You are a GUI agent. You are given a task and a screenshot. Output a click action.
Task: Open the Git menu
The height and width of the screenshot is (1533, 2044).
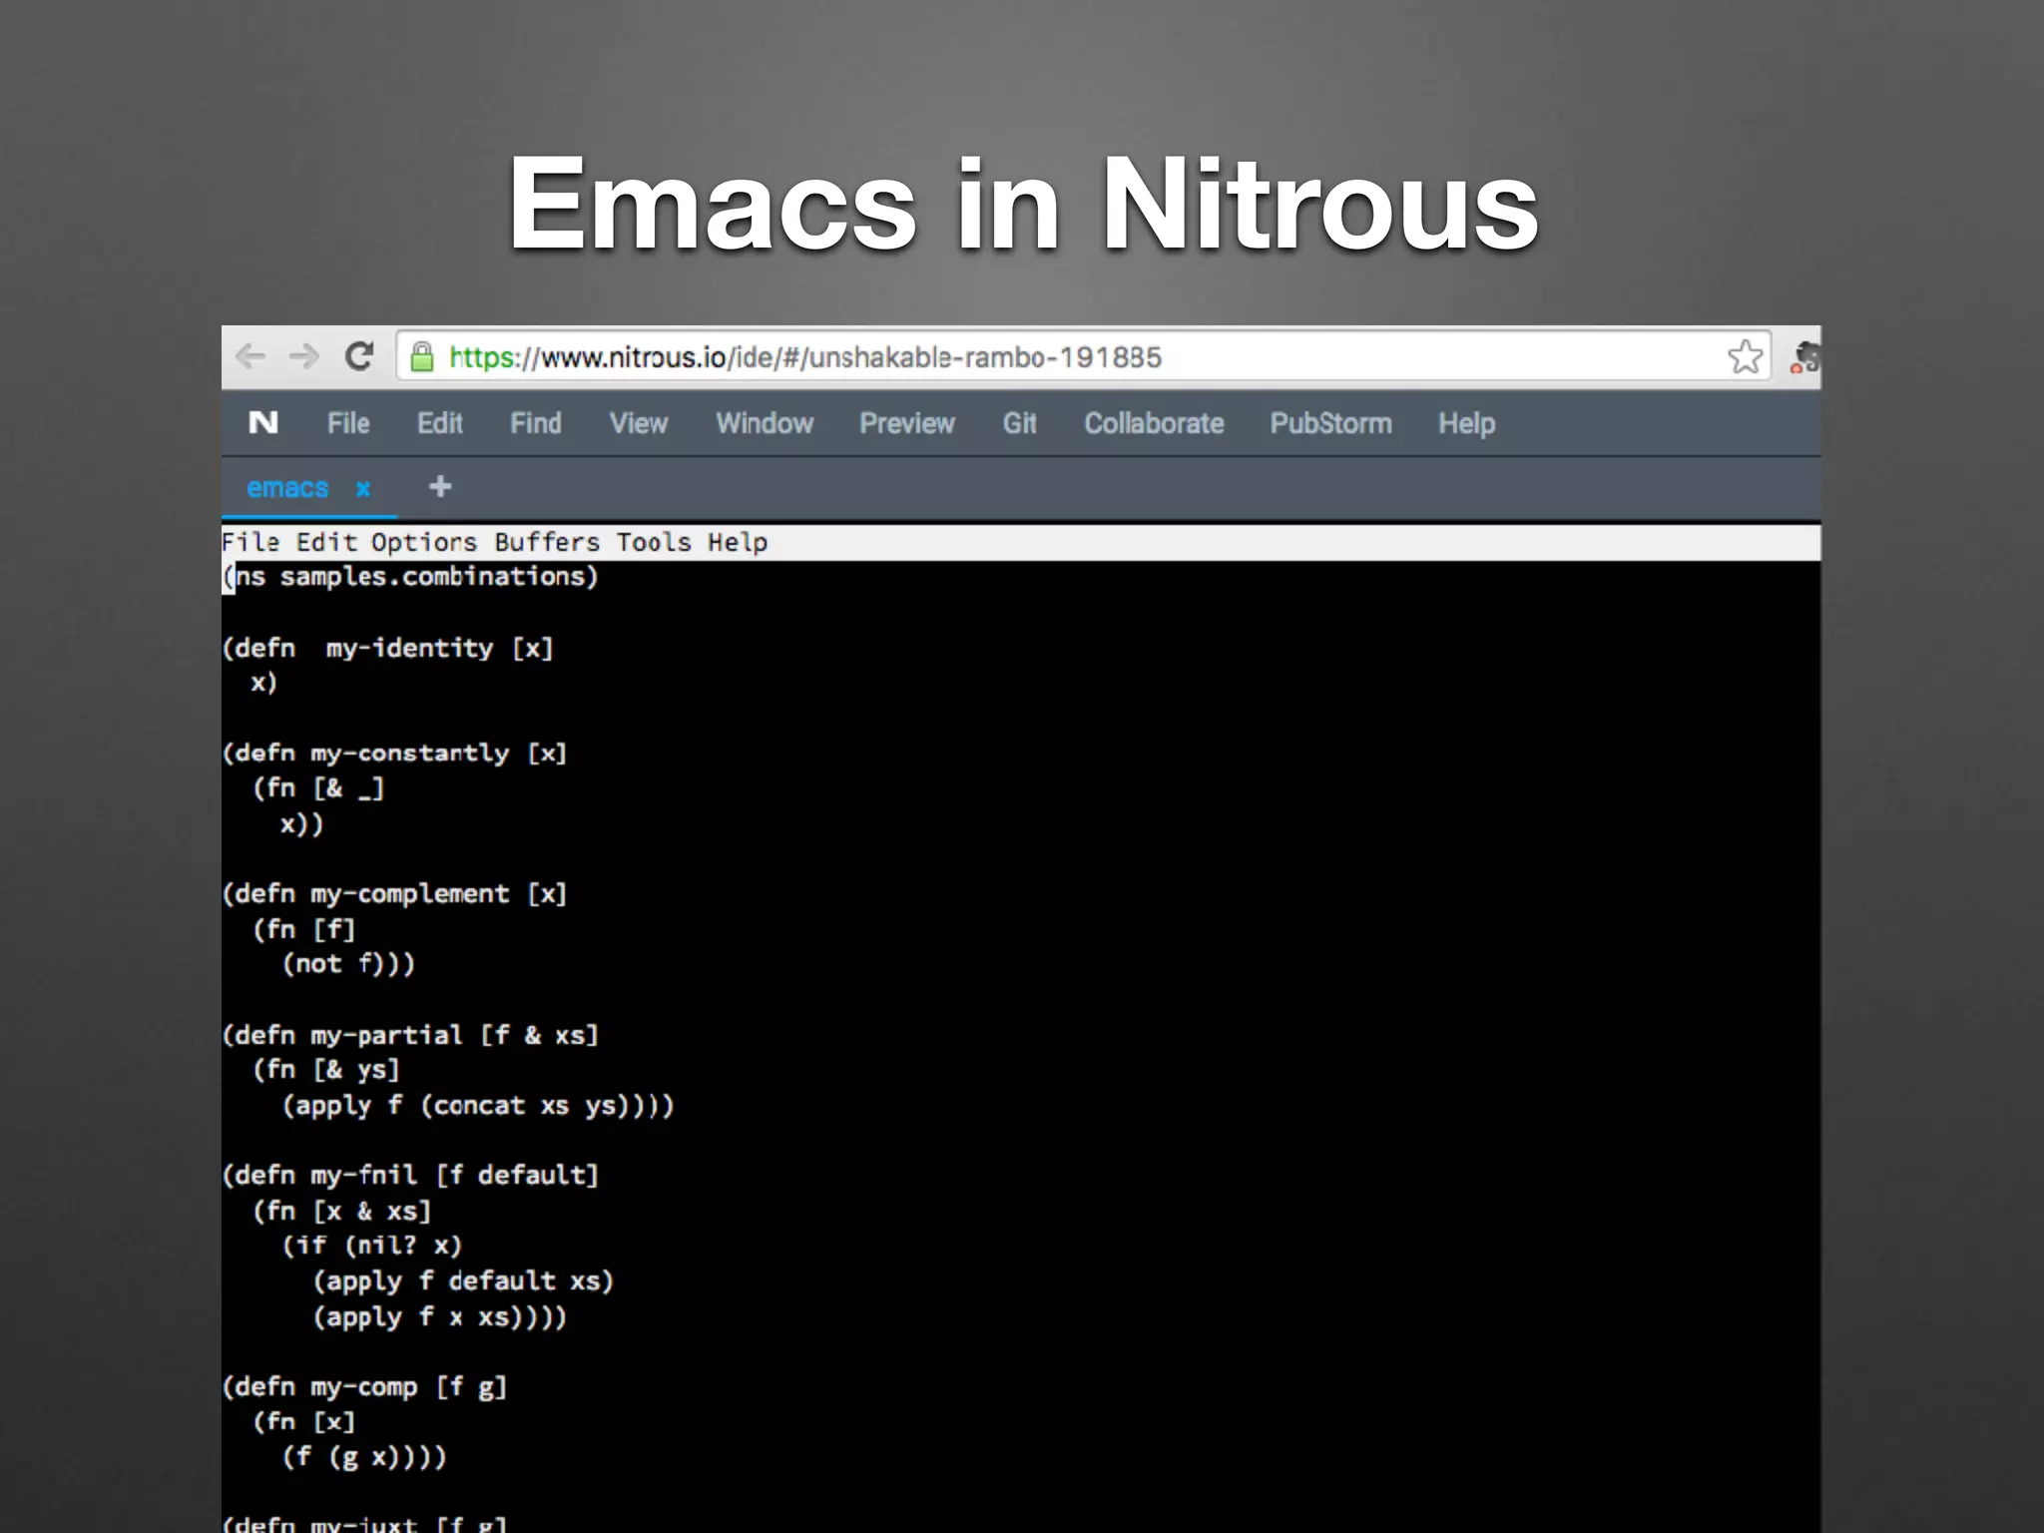pos(1019,423)
